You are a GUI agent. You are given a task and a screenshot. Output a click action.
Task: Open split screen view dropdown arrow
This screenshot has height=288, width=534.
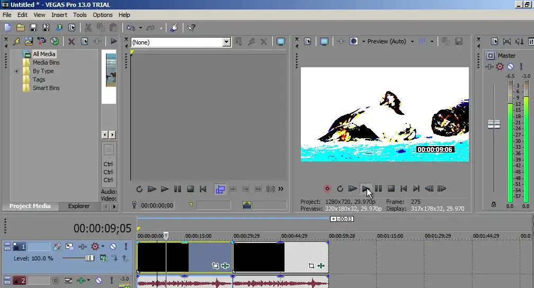point(363,41)
